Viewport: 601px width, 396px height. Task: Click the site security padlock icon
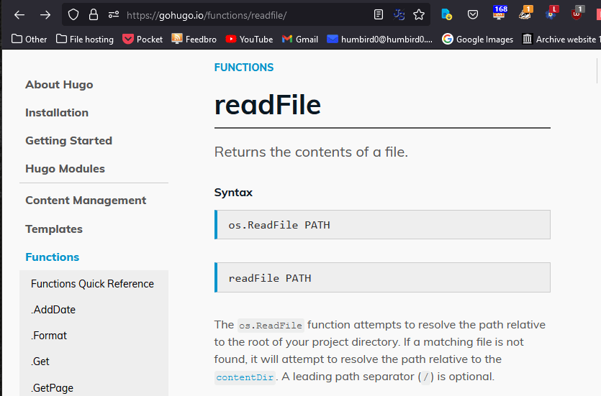coord(93,14)
